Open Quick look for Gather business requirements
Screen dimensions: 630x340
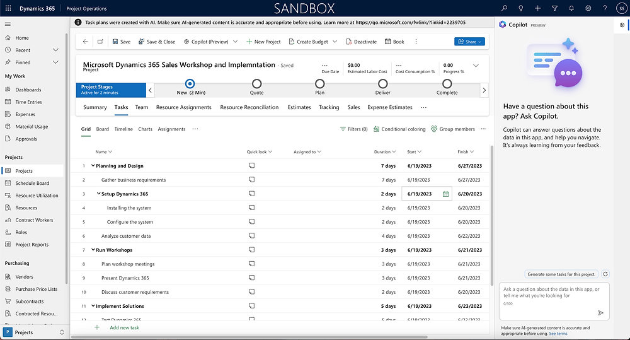coord(251,179)
